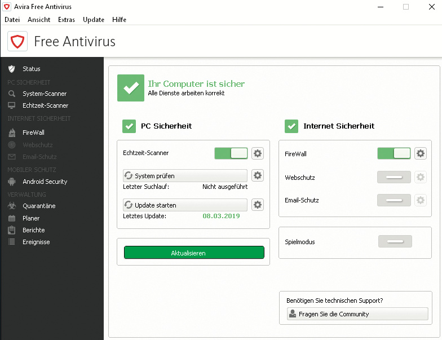Click the gear icon next to System prüfen

(x=258, y=175)
